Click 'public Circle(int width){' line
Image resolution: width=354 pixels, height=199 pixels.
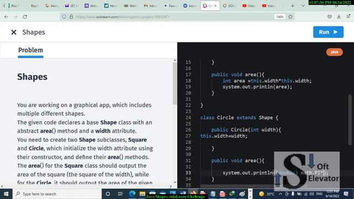246,130
